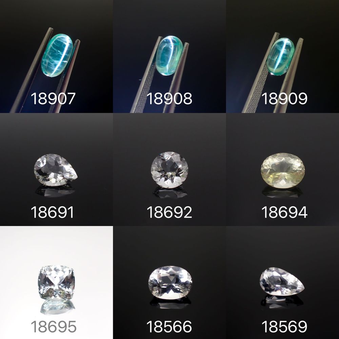This screenshot has height=339, width=339.
Task: Click the number label 18907
Action: tap(53, 99)
